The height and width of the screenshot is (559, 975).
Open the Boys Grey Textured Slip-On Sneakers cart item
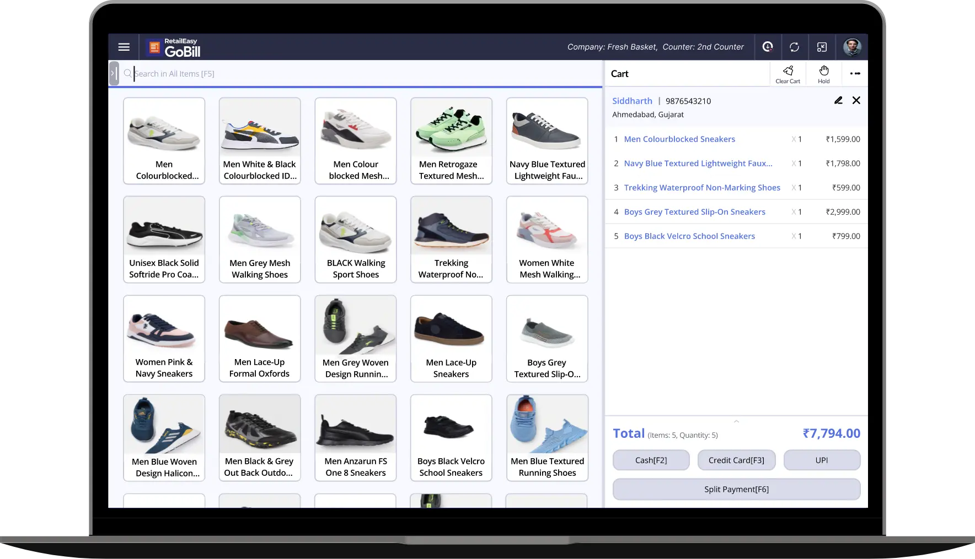[x=694, y=211]
